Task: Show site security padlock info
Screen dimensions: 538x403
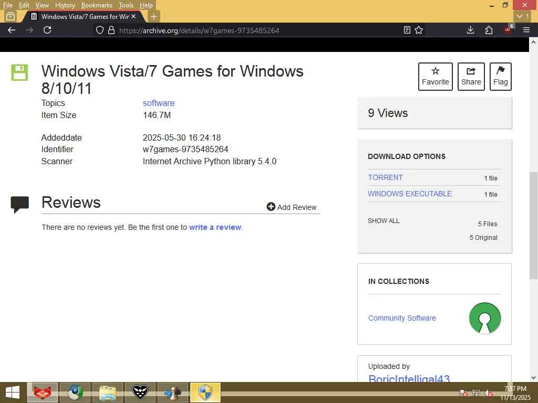Action: pos(111,30)
